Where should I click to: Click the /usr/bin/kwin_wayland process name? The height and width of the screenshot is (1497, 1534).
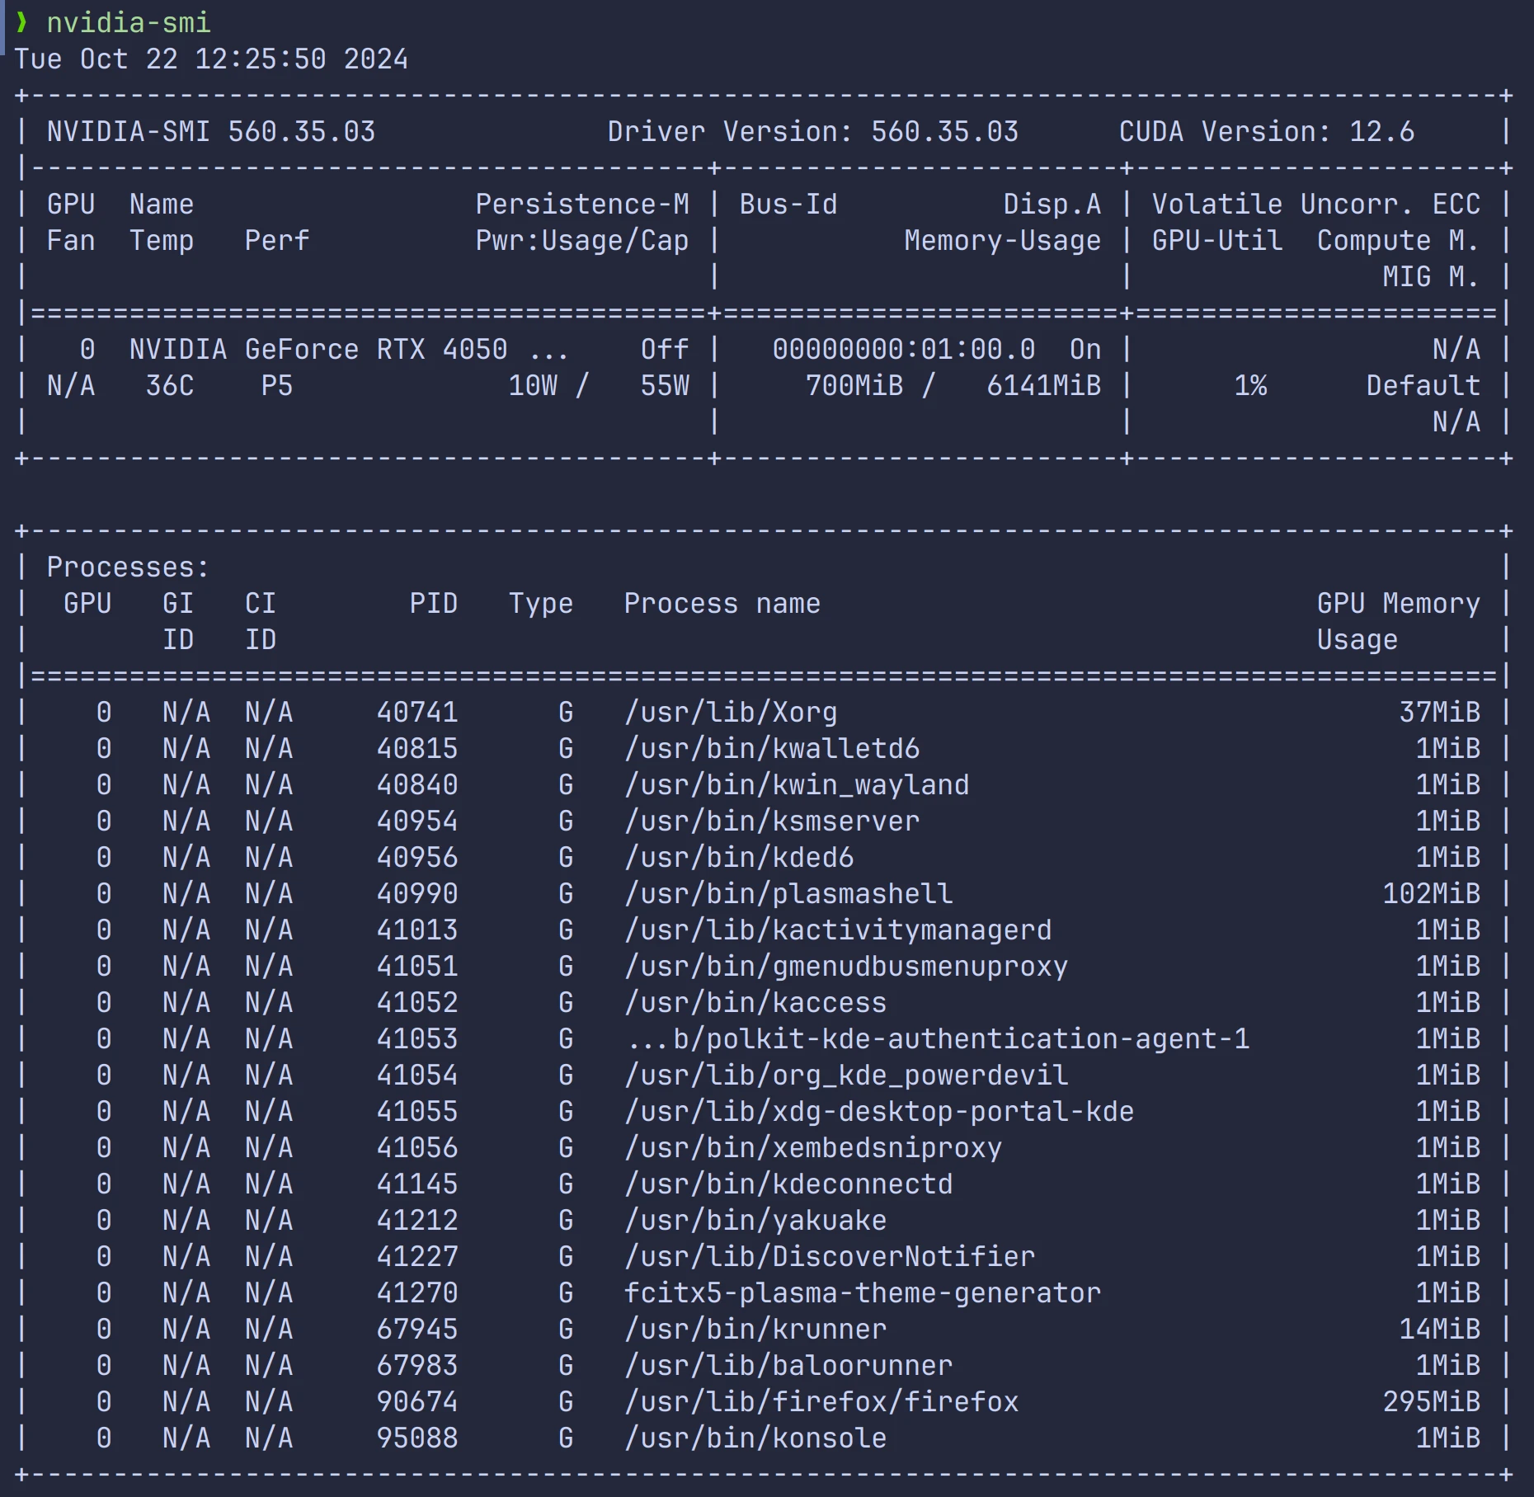tap(796, 785)
